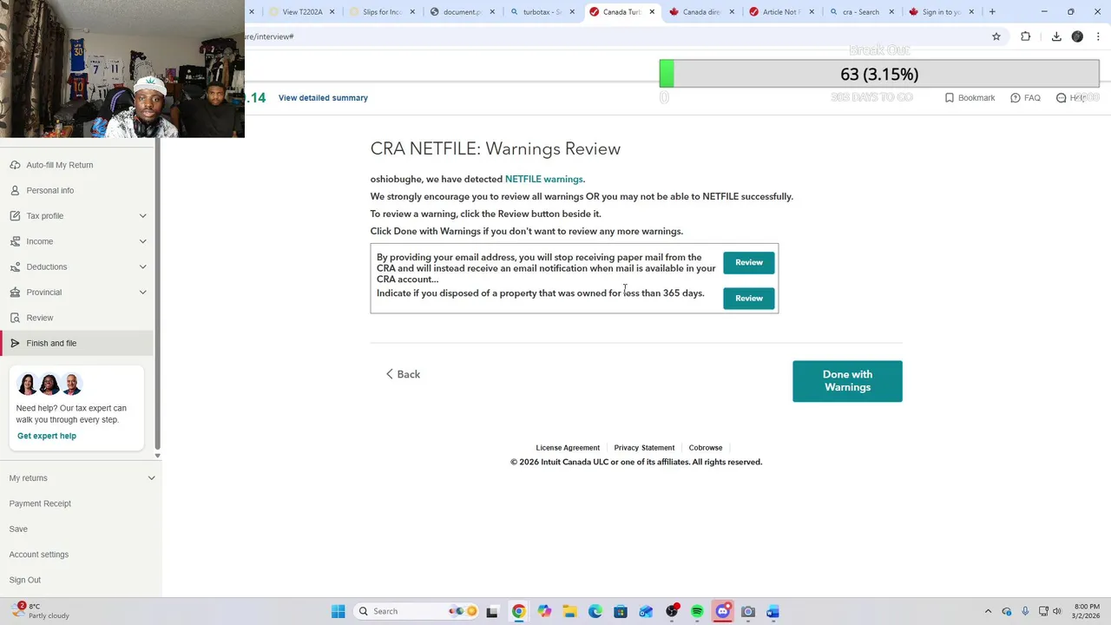
Task: Show hidden system tray icons
Action: (988, 611)
